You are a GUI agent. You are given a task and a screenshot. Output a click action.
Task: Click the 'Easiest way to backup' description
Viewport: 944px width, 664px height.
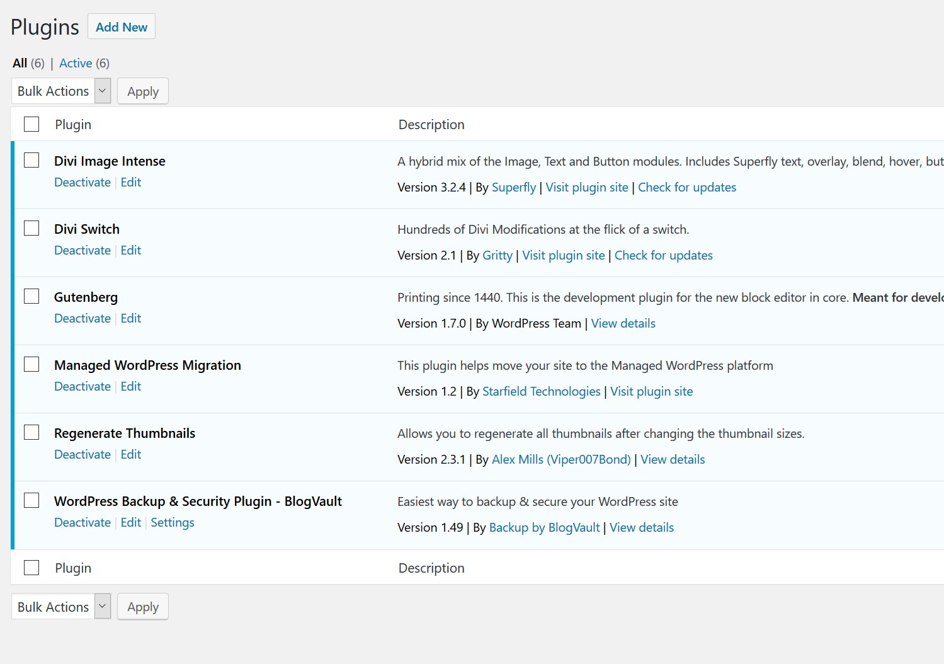point(538,502)
